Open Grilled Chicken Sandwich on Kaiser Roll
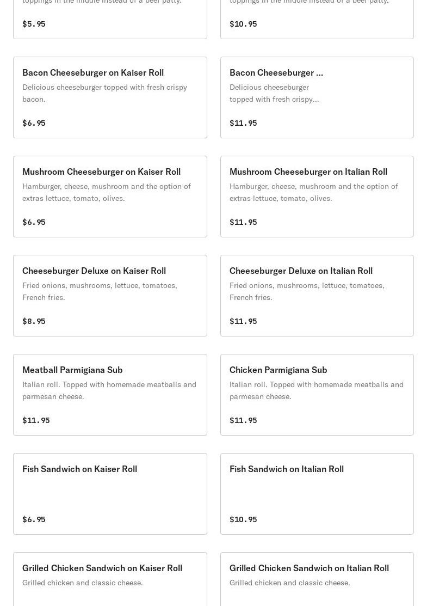427x606 pixels. [x=110, y=580]
